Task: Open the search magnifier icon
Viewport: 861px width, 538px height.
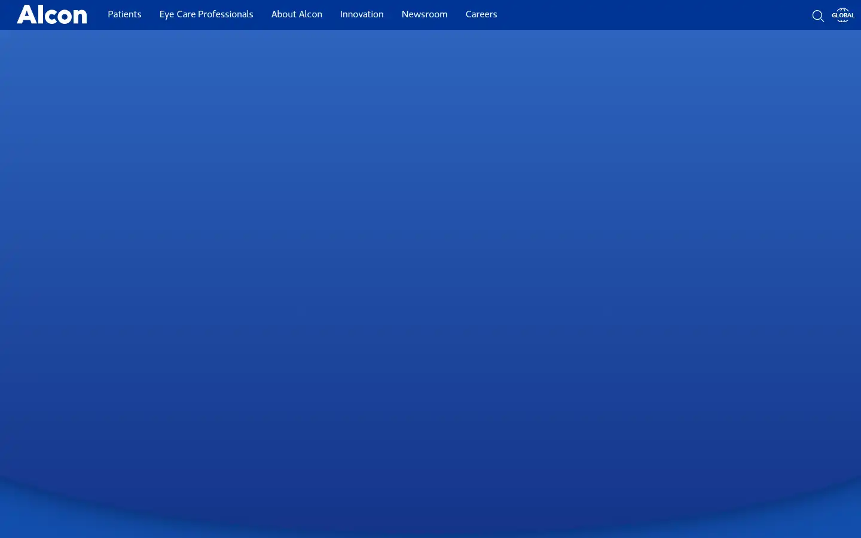Action: (x=818, y=16)
